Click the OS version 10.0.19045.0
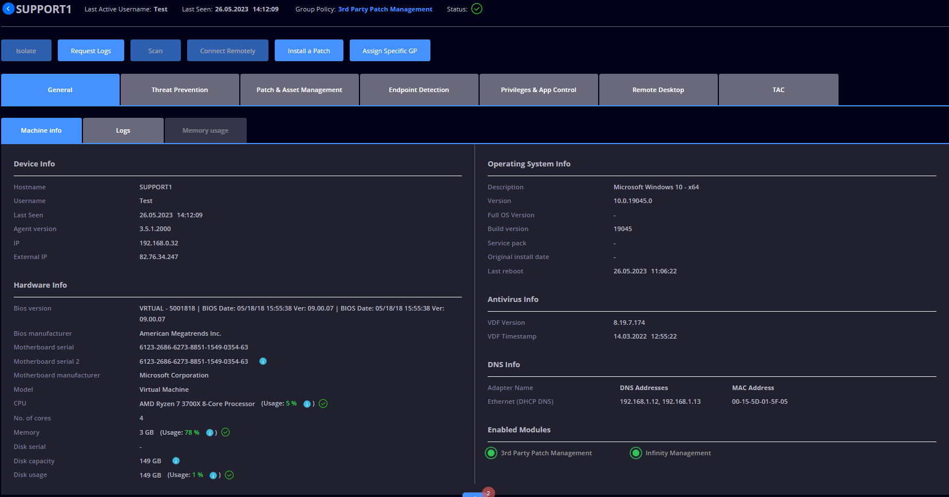Viewport: 949px width, 497px height. (632, 201)
